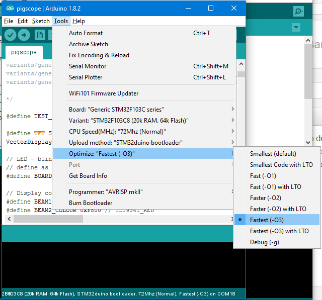The height and width of the screenshot is (300, 322).
Task: Click the Upload arrow toolbar icon
Action: (x=24, y=35)
